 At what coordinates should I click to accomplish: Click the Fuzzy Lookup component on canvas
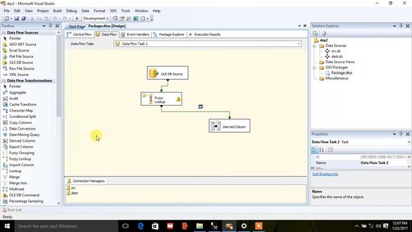click(162, 99)
